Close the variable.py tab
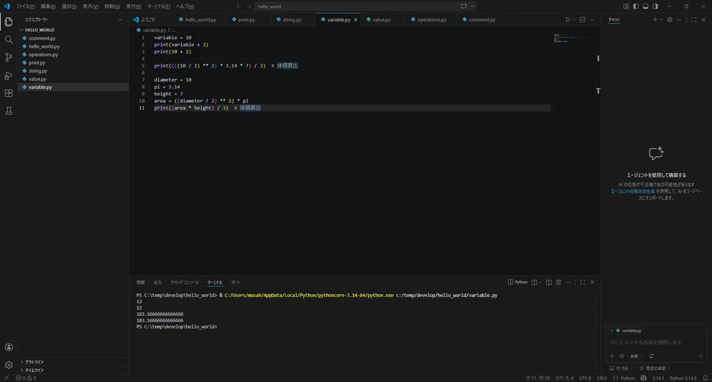Image resolution: width=712 pixels, height=382 pixels. (356, 20)
